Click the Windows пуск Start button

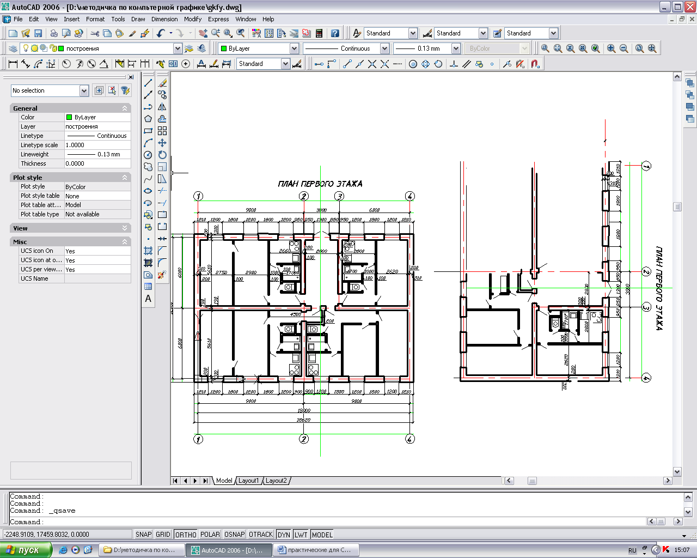26,550
